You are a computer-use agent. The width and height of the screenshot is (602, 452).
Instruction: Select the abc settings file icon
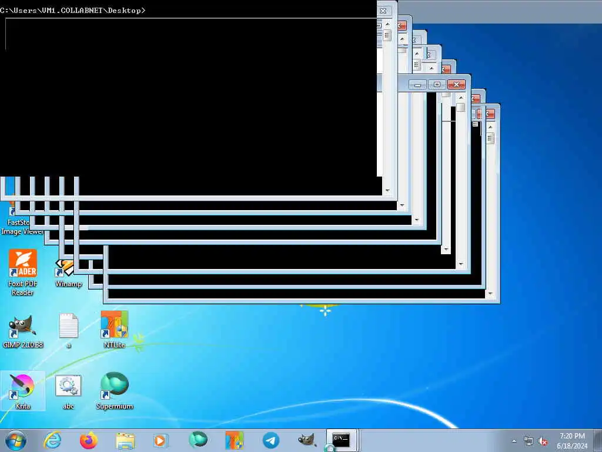68,391
